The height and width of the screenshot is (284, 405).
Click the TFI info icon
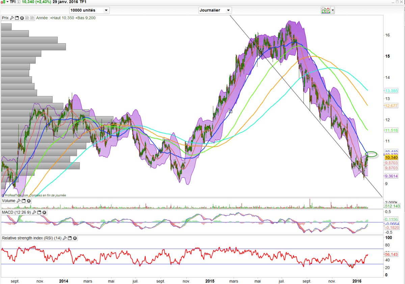(x=19, y=2)
